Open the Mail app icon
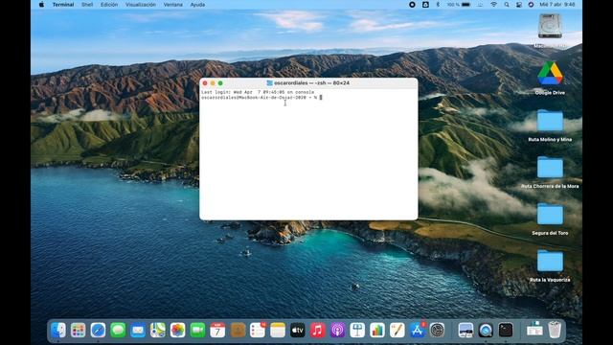Image resolution: width=613 pixels, height=345 pixels. coord(138,330)
